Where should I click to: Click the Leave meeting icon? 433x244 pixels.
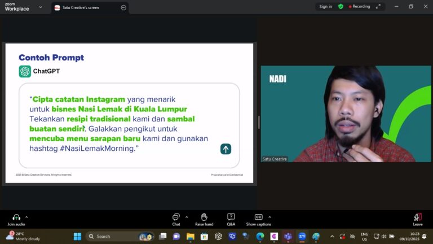417,217
